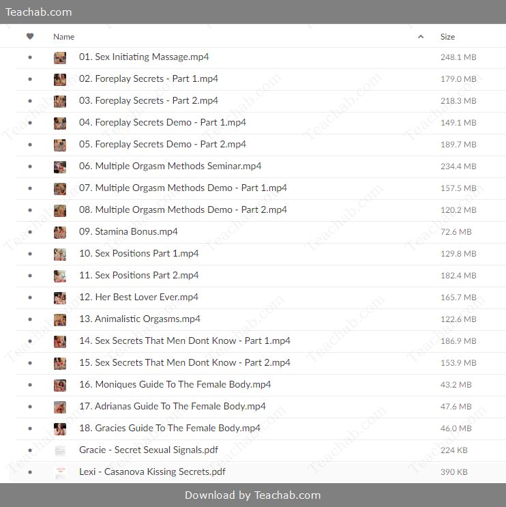
Task: Click the heart favorites column header icon
Action: click(30, 36)
